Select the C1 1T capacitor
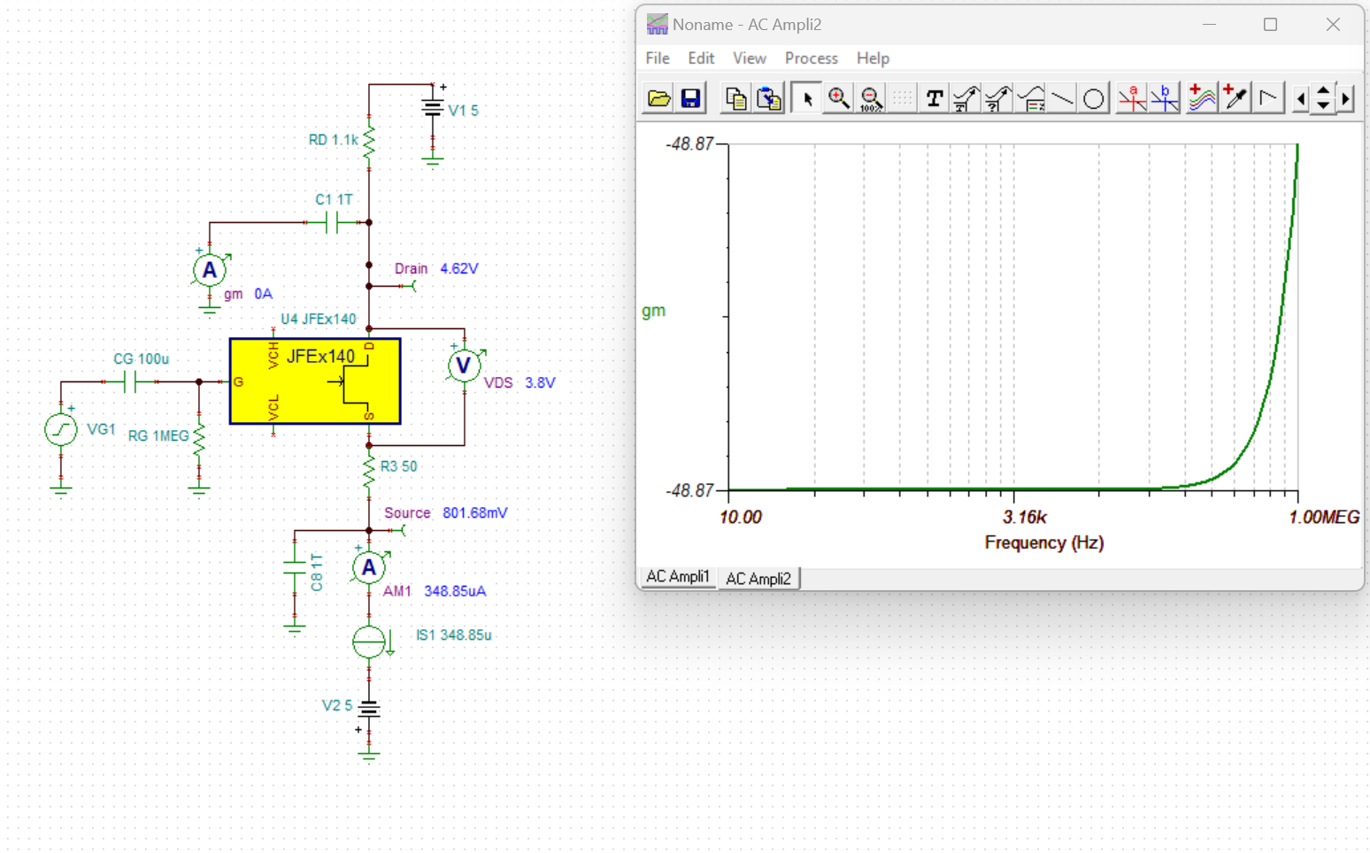This screenshot has height=853, width=1370. [x=333, y=222]
